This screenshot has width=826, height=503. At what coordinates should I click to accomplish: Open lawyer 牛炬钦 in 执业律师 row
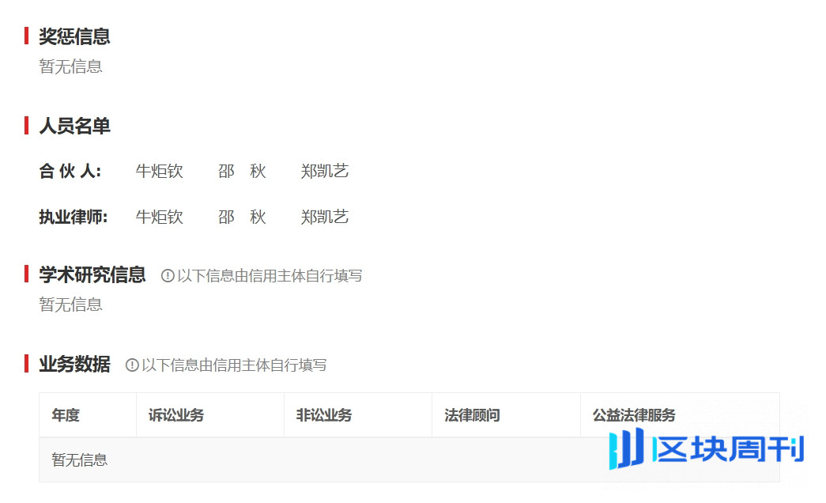[x=159, y=217]
